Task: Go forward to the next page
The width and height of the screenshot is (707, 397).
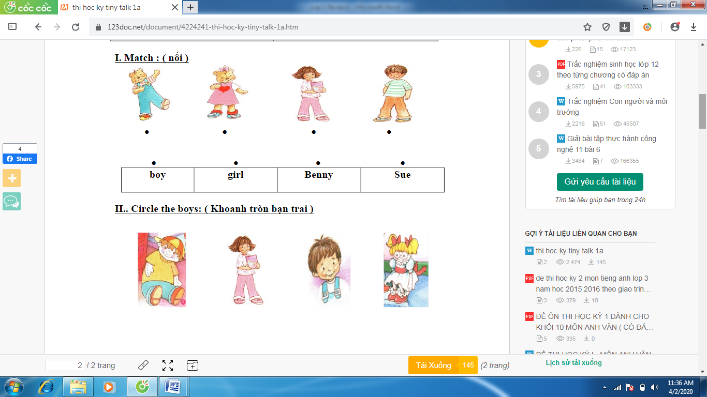Action: (x=57, y=27)
